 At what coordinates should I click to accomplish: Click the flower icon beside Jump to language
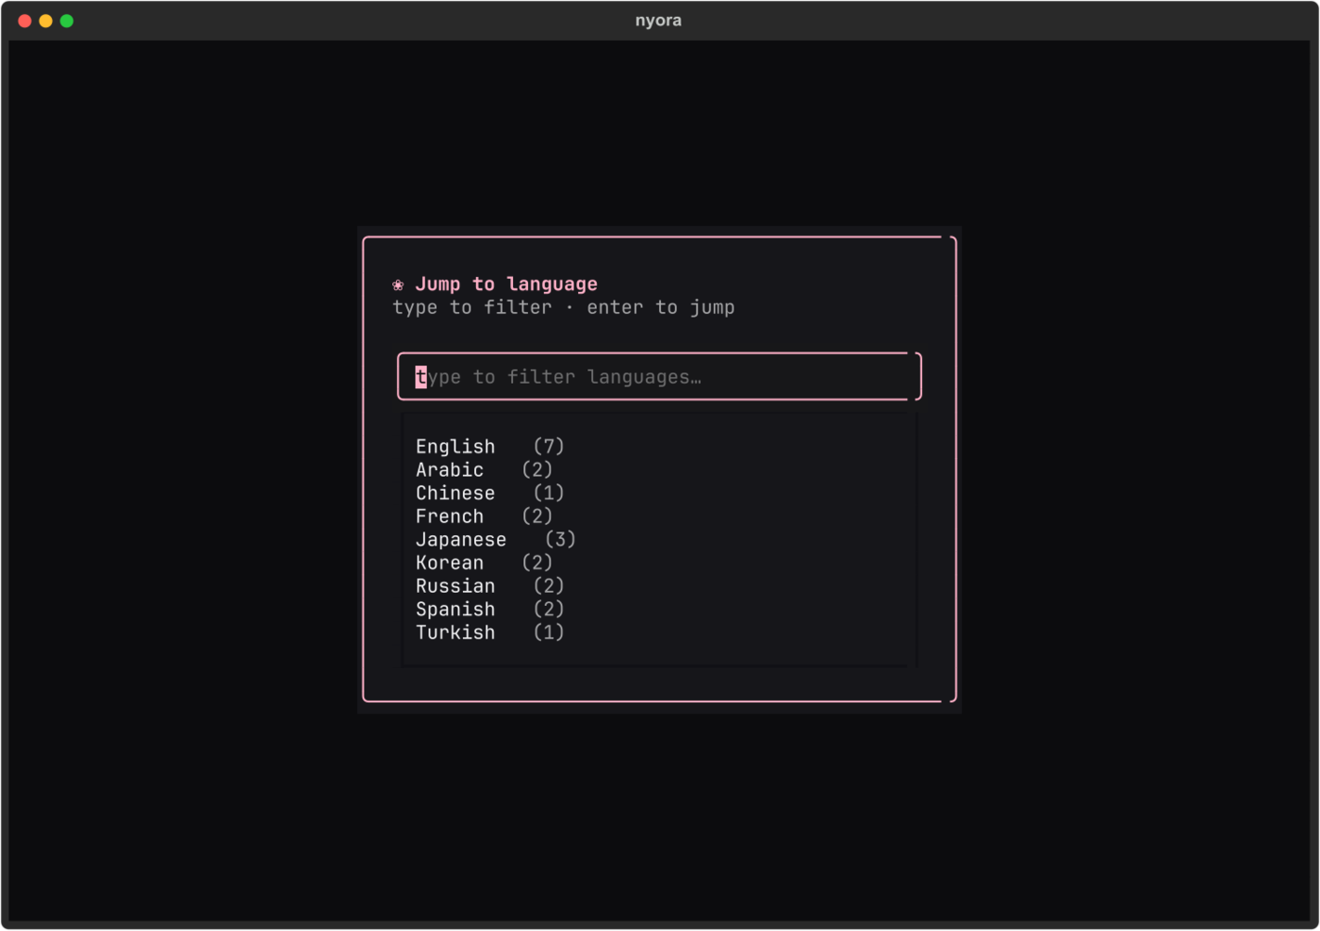click(398, 285)
